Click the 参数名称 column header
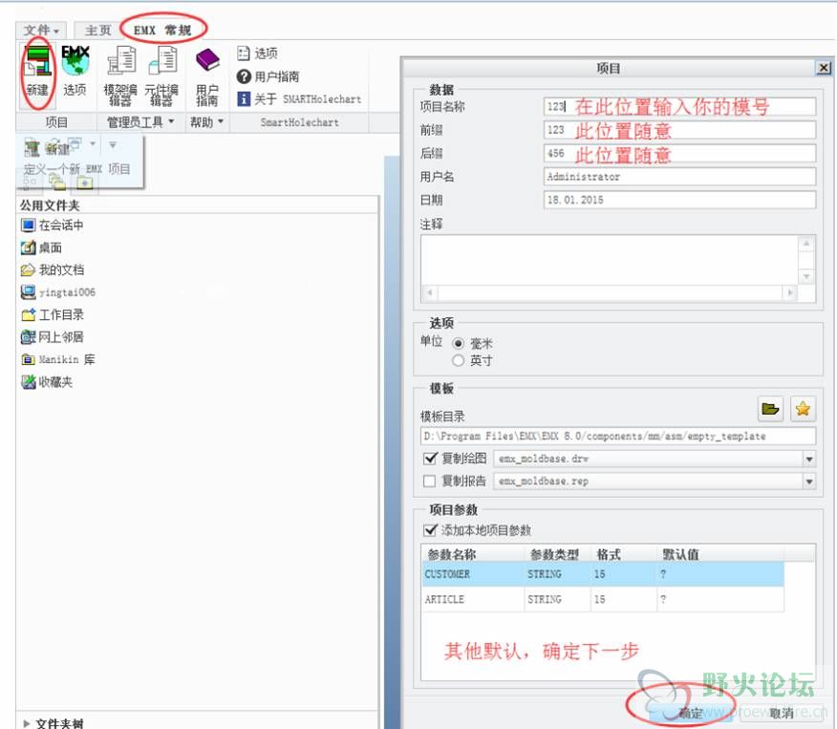Image resolution: width=837 pixels, height=729 pixels. [x=474, y=554]
